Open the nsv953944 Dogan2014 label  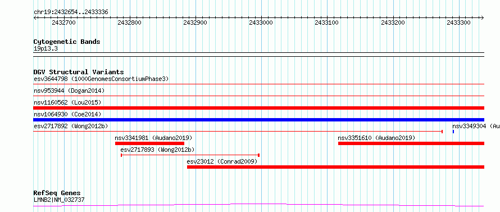click(69, 91)
